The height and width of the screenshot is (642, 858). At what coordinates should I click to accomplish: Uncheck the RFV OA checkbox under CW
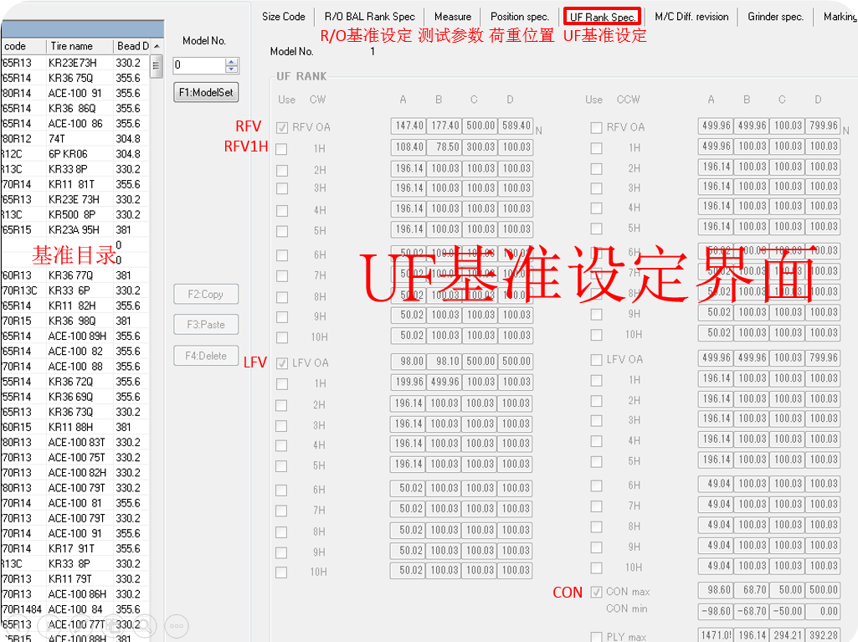pos(282,126)
